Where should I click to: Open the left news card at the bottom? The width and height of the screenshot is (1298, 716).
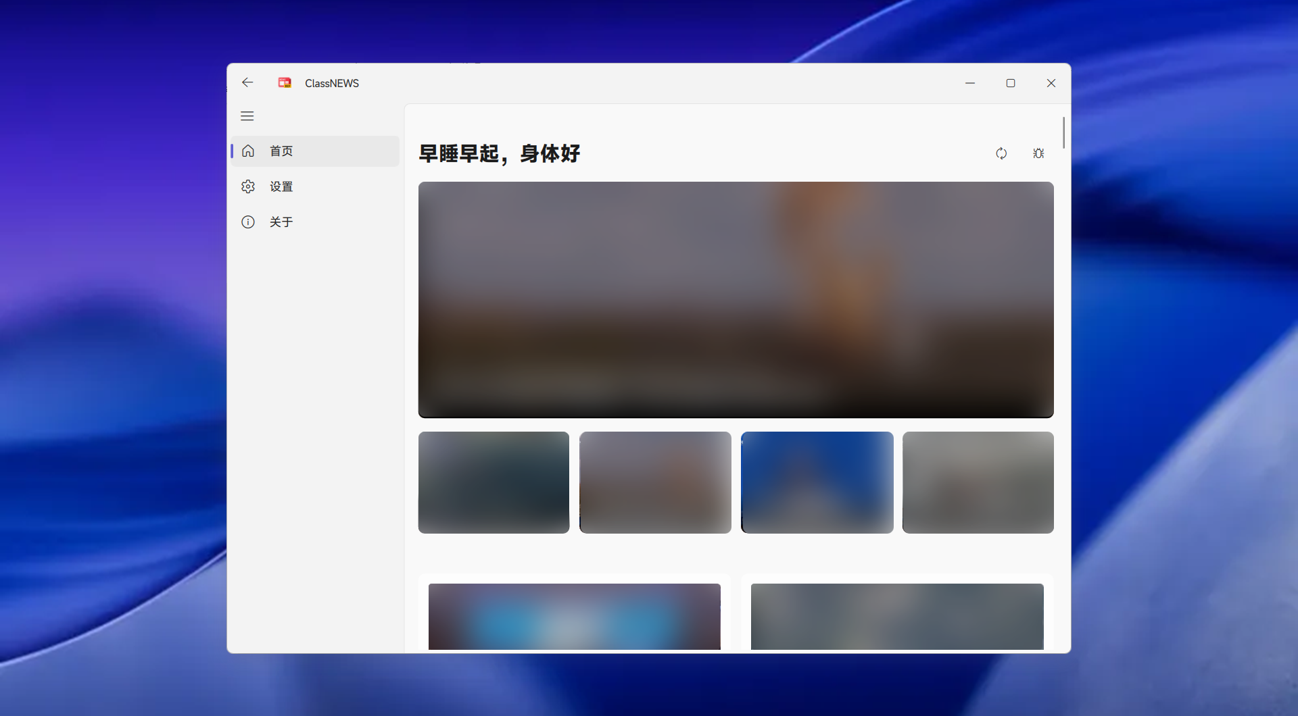pos(574,616)
